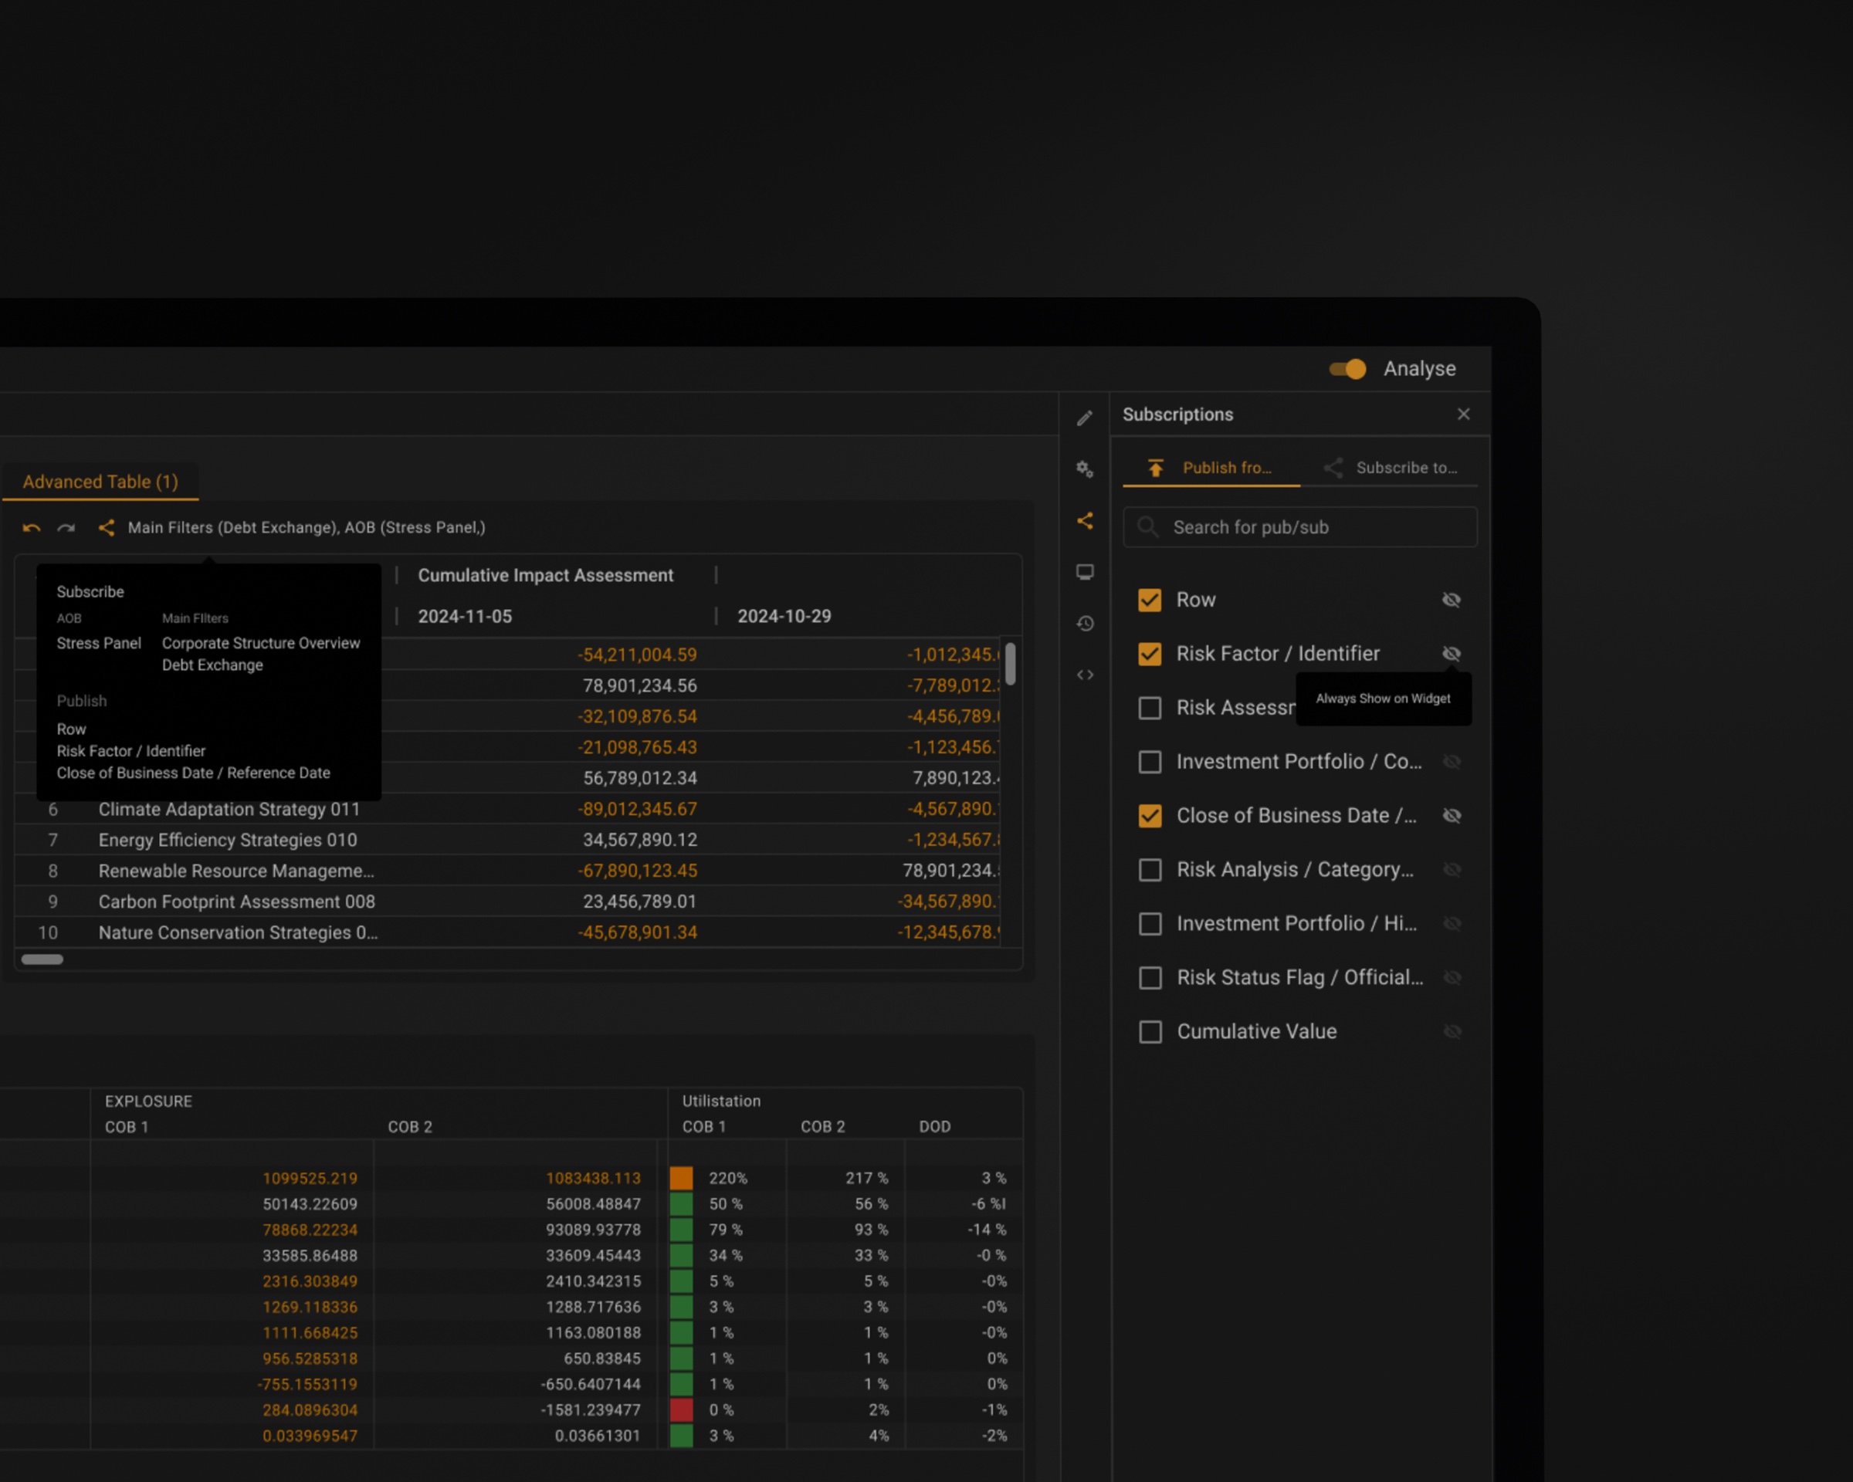Click the 2024-10-29 column header
Screen dimensions: 1853x1482
point(784,617)
